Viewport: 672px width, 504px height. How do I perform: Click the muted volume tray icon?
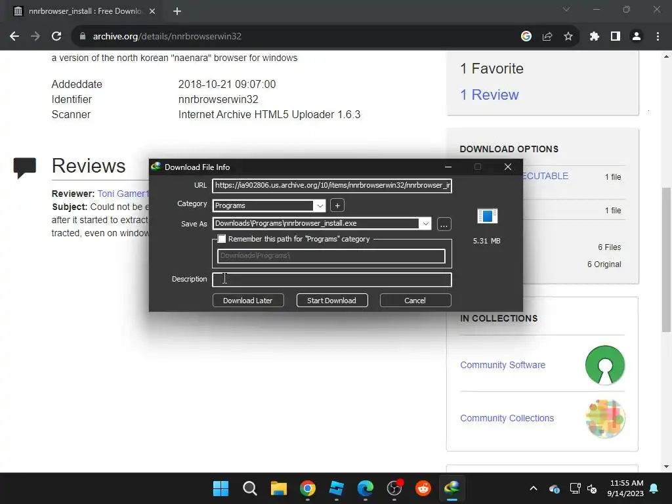(x=593, y=488)
